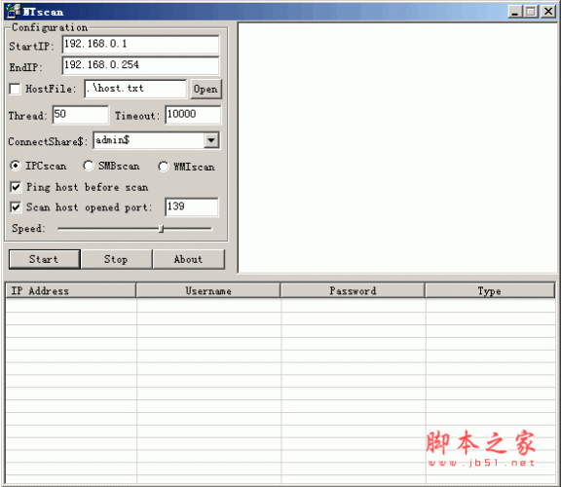Select the IPCscan radio button
Screen dimensions: 561x487
coord(16,166)
